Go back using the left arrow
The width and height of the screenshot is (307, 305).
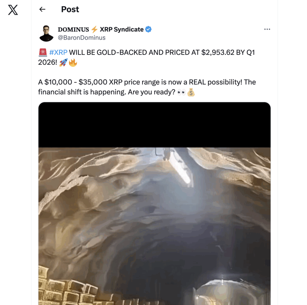[x=42, y=9]
